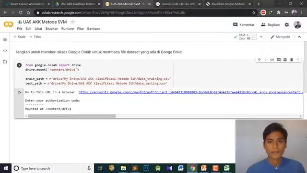Open the Fitur menu
Screen dimensions: 307x173
coord(81,29)
